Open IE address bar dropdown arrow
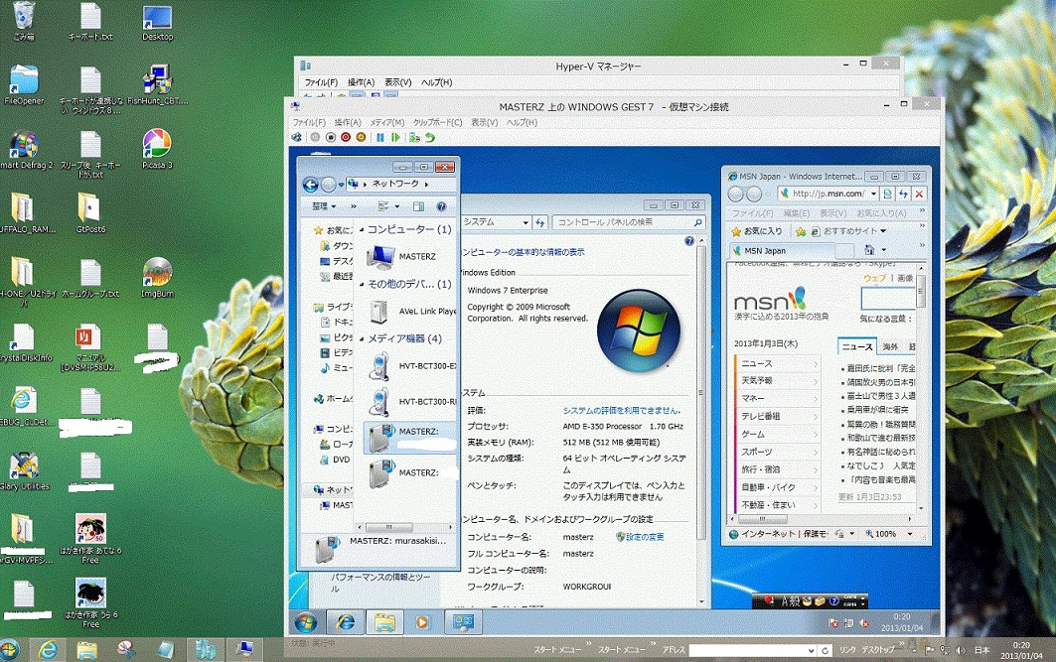 (873, 194)
